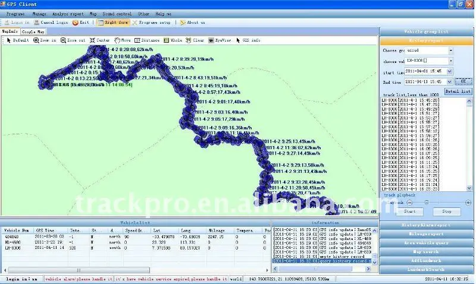Adjust the track playback speed slider
Image resolution: width=476 pixels, height=284 pixels.
pos(426,202)
